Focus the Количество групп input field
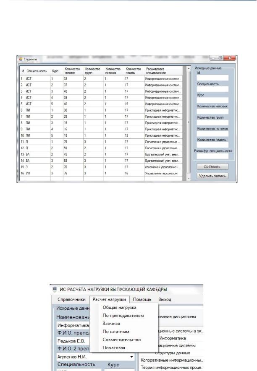The height and width of the screenshot is (371, 257). [212, 122]
